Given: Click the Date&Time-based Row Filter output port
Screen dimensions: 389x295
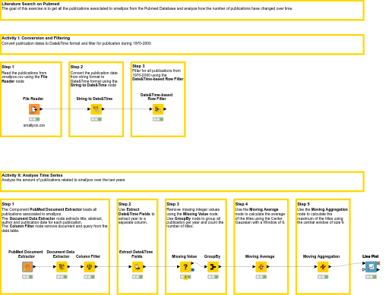Looking at the screenshot, I should point(165,109).
